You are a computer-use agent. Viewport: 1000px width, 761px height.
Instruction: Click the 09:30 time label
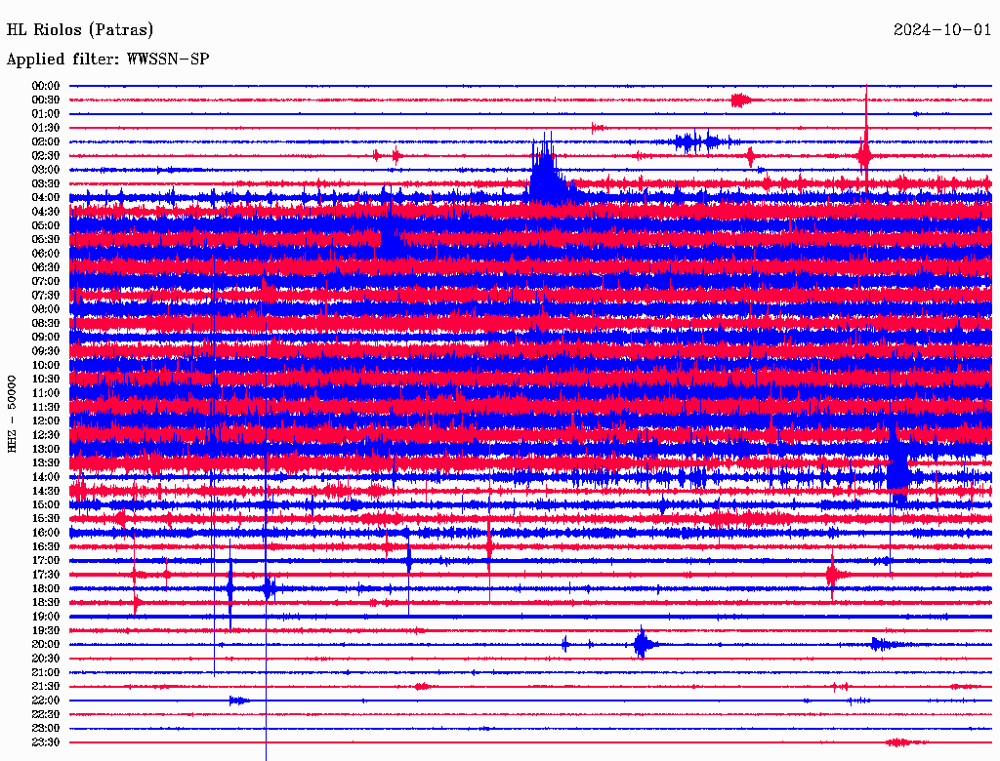point(46,351)
